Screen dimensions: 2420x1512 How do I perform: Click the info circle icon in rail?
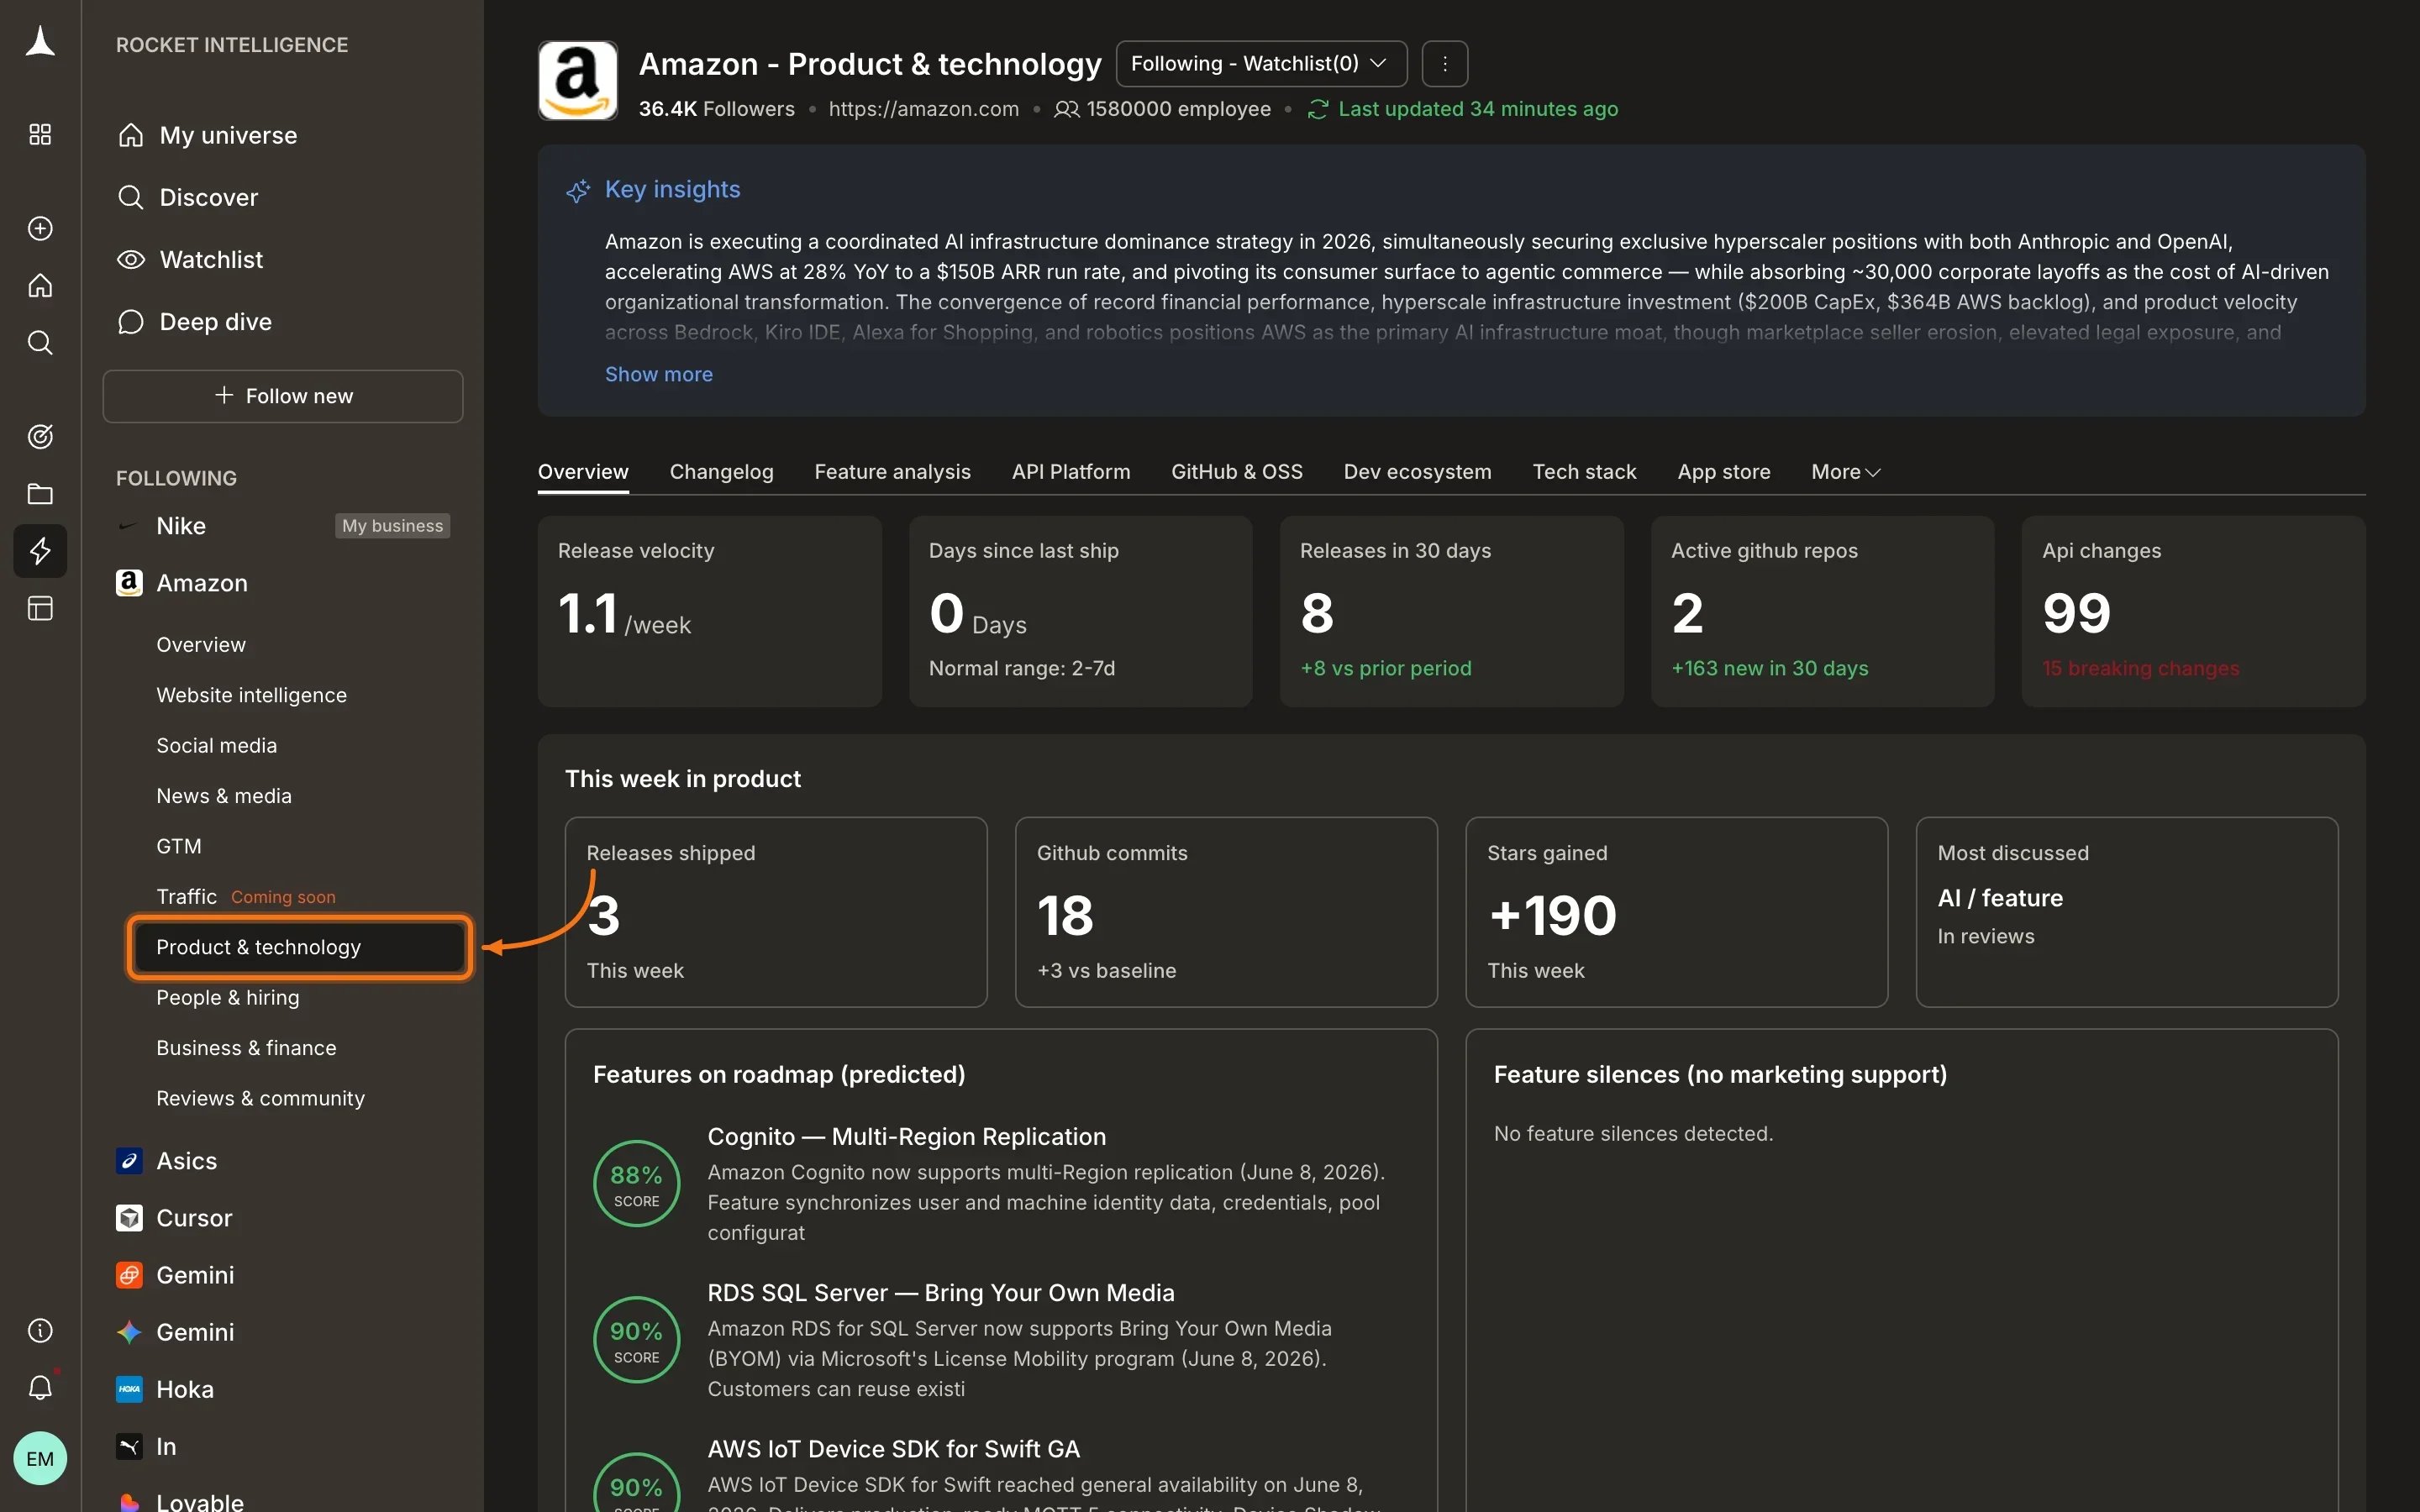tap(40, 1330)
